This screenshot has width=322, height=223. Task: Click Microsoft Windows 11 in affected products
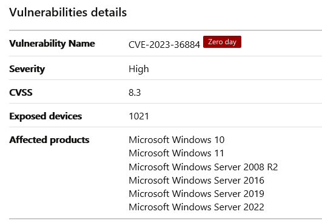(176, 153)
